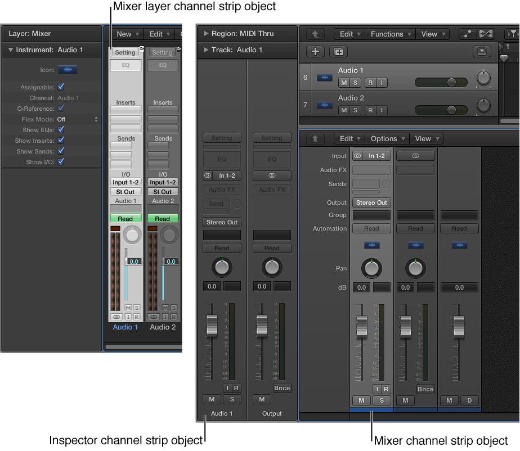Toggle the Assignable checkbox
The height and width of the screenshot is (451, 520).
click(x=61, y=87)
